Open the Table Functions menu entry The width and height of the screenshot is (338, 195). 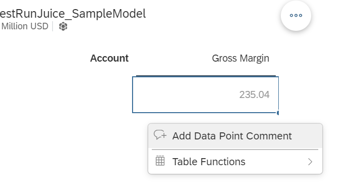coord(235,162)
